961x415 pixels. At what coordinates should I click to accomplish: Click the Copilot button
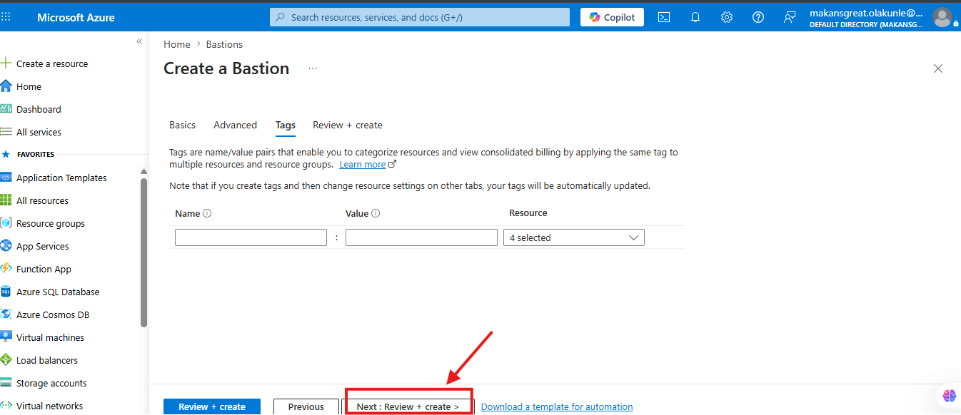click(x=612, y=17)
